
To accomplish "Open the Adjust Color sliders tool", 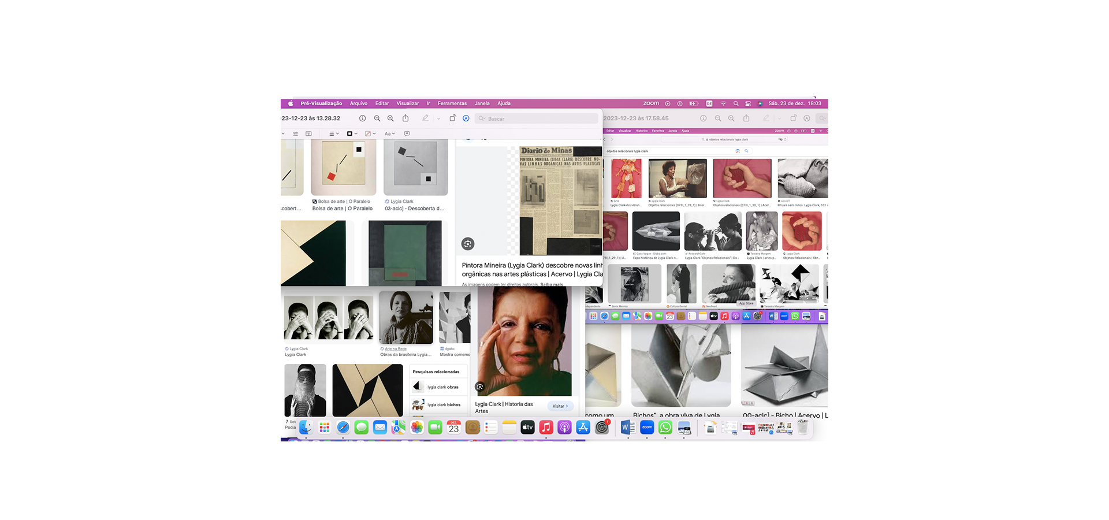I will point(295,133).
